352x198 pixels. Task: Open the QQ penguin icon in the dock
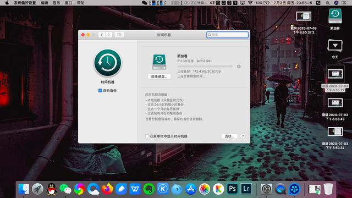pyautogui.click(x=52, y=189)
